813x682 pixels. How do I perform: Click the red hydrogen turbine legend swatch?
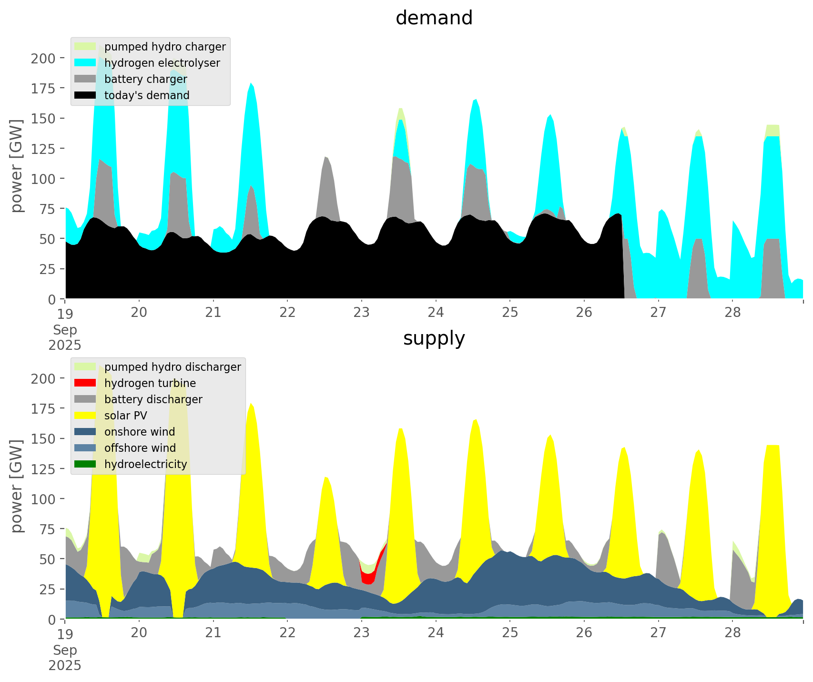(85, 383)
